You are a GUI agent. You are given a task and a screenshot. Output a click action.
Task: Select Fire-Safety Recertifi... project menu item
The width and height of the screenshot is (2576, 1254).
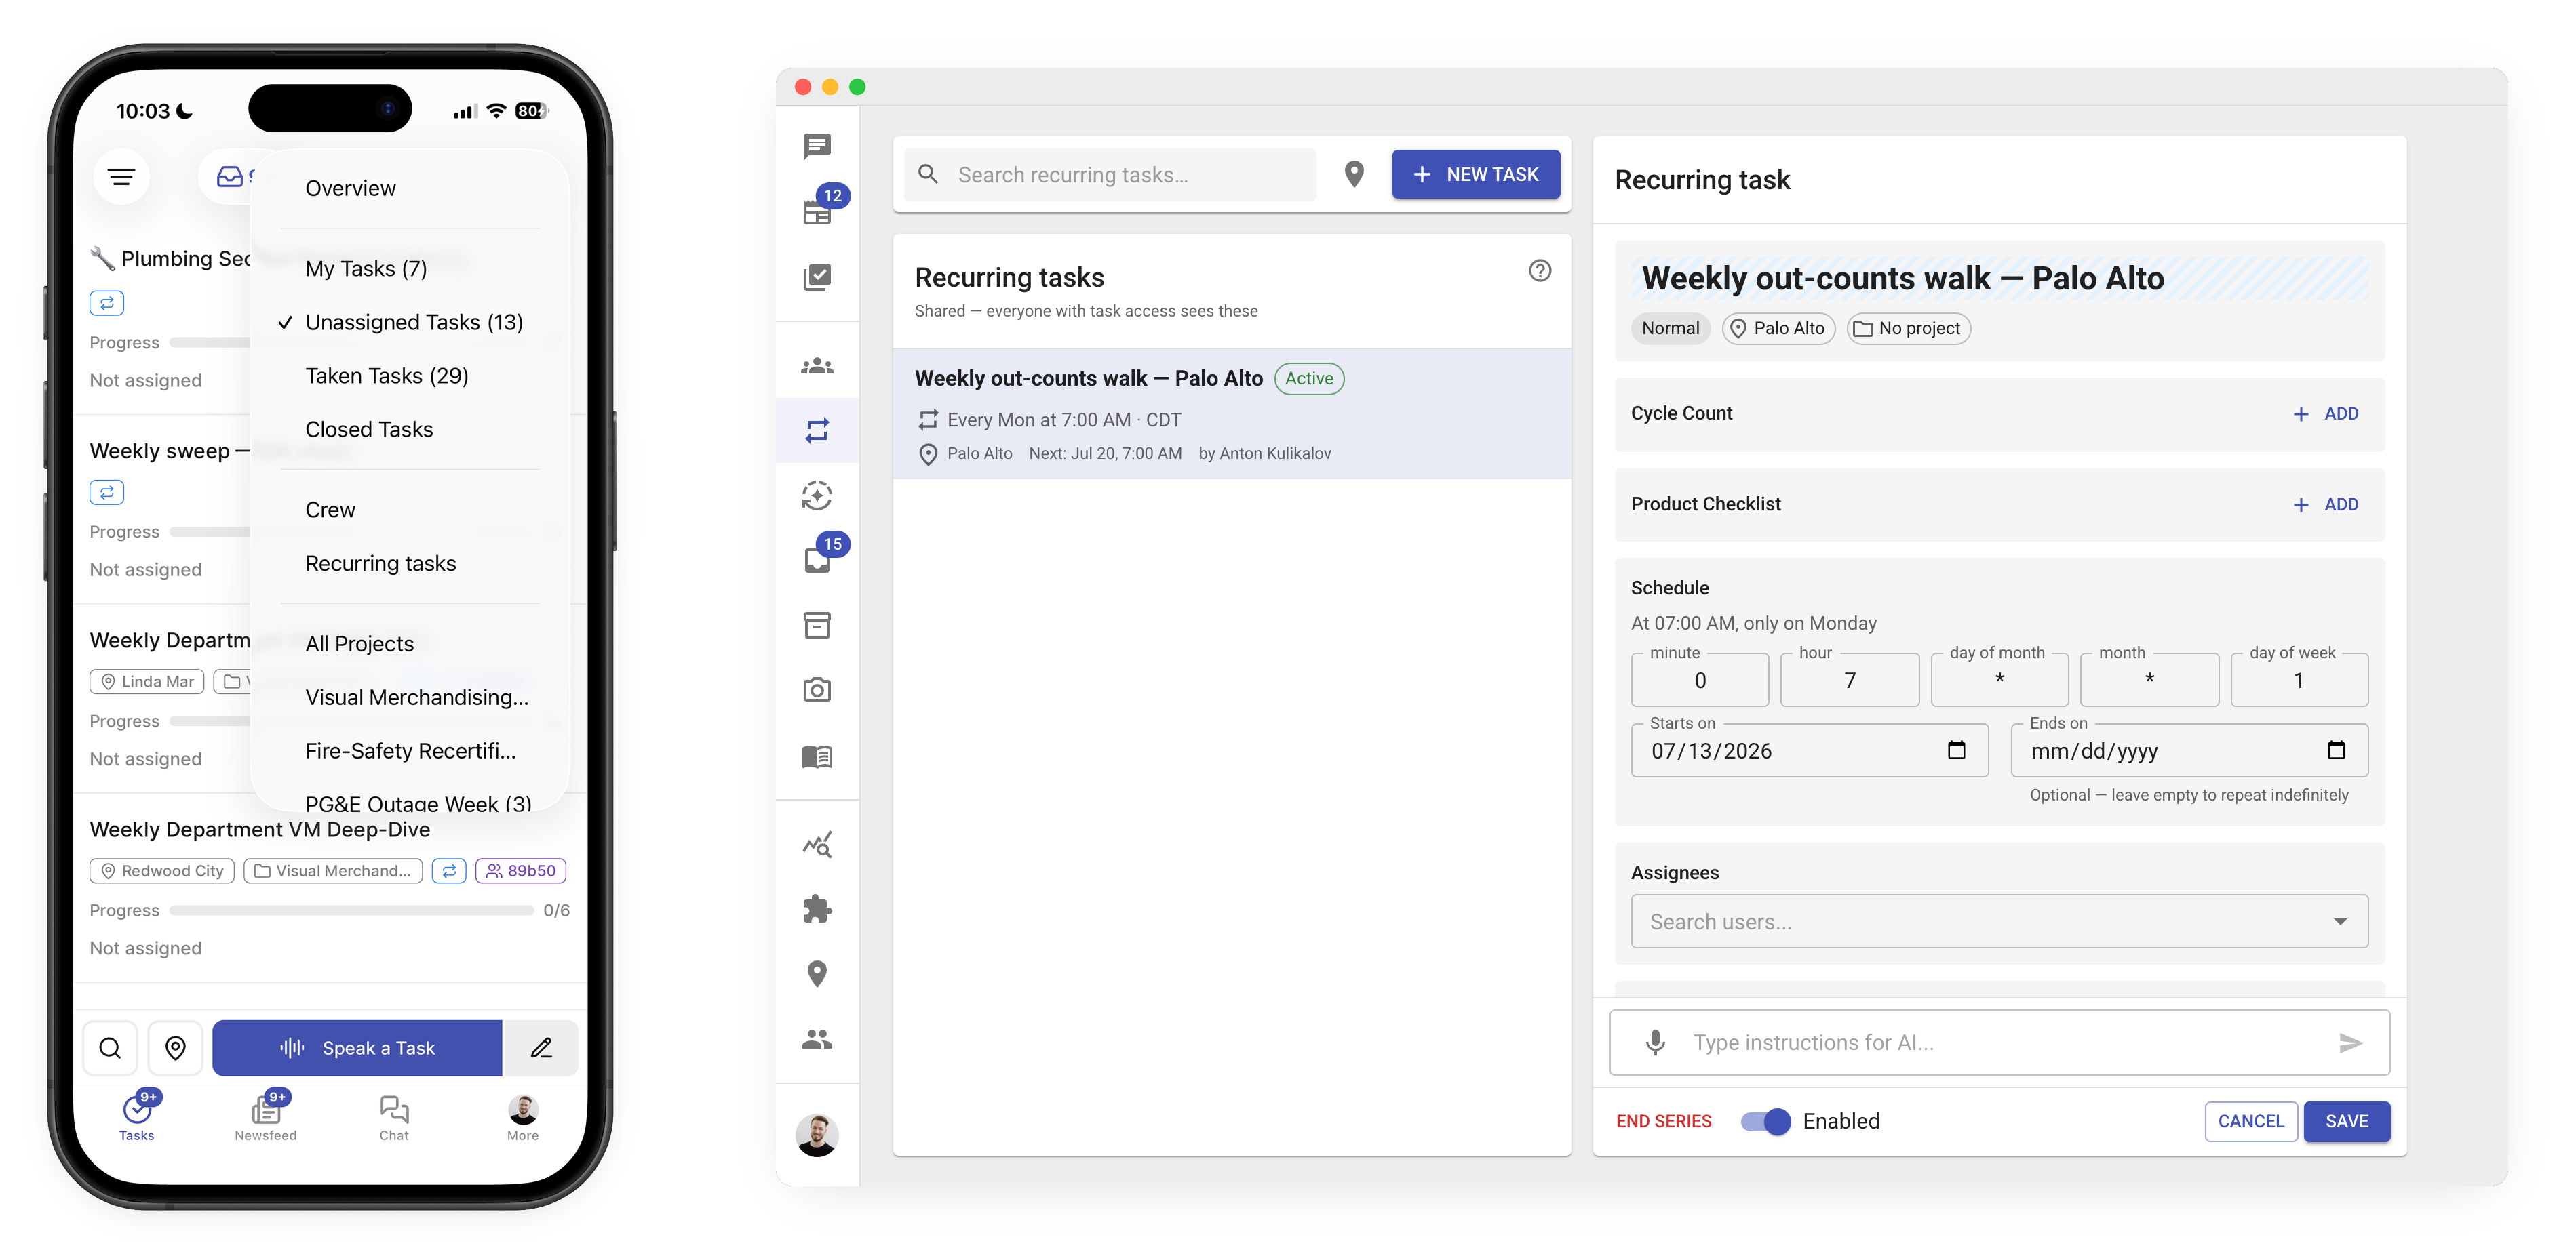411,750
